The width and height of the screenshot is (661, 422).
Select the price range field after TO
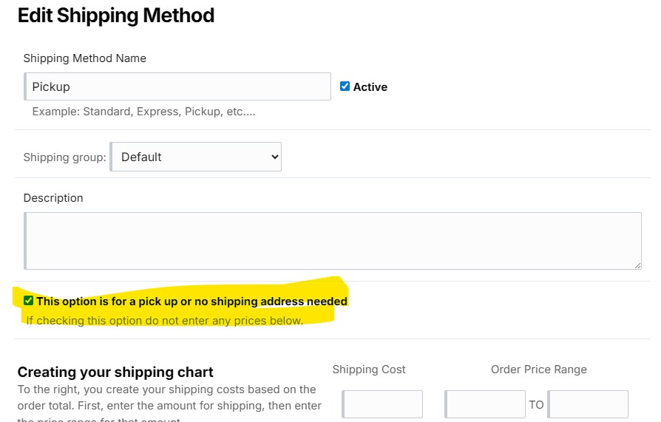(588, 404)
